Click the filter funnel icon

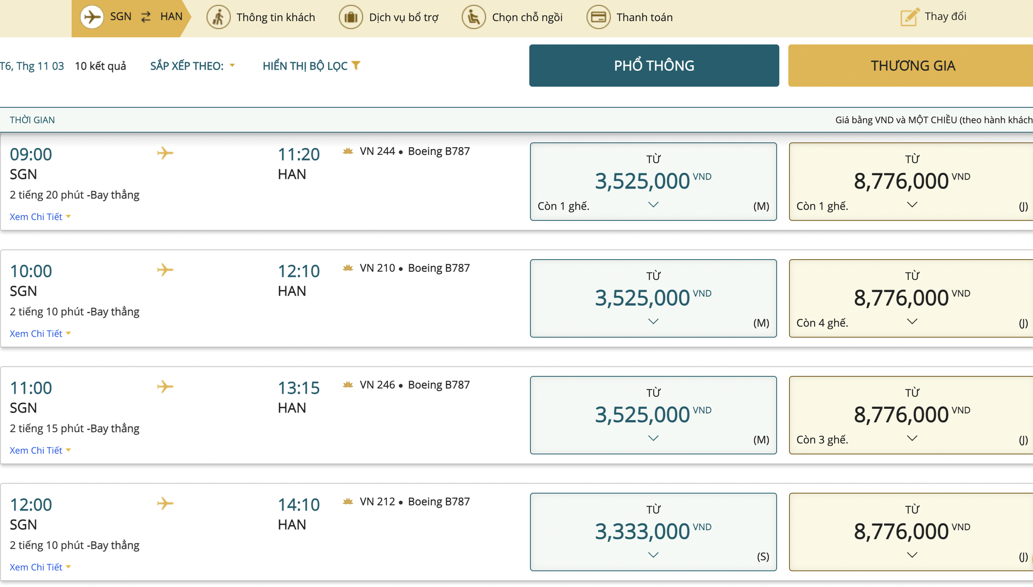point(356,66)
